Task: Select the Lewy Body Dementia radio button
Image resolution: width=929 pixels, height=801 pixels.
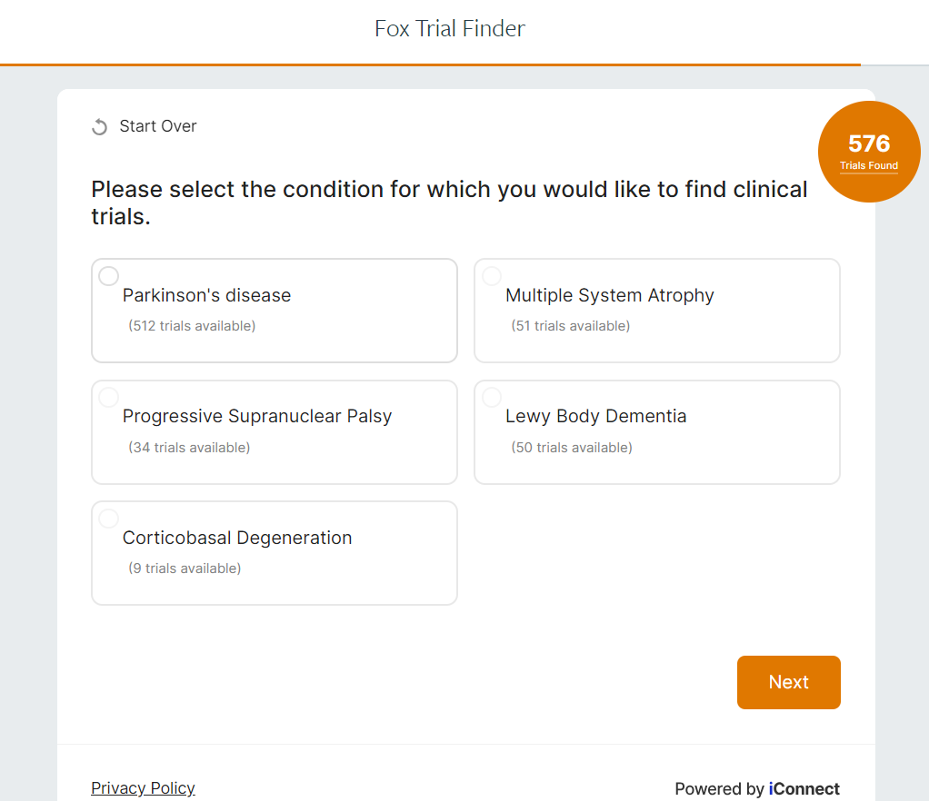Action: coord(492,397)
